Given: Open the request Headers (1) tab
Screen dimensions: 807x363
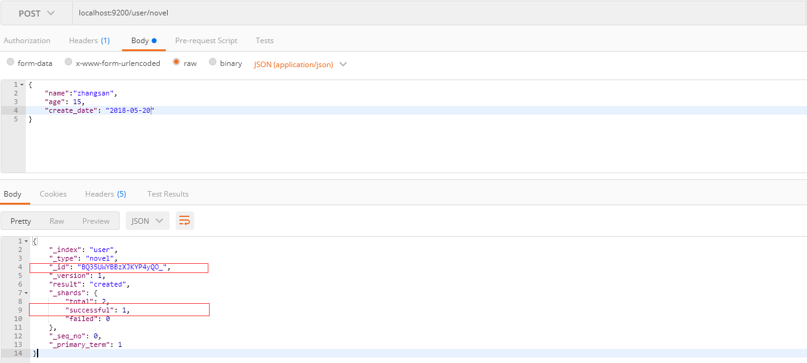Looking at the screenshot, I should point(89,41).
